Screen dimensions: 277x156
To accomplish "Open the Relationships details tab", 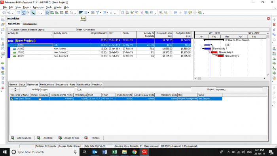I will point(84,84).
